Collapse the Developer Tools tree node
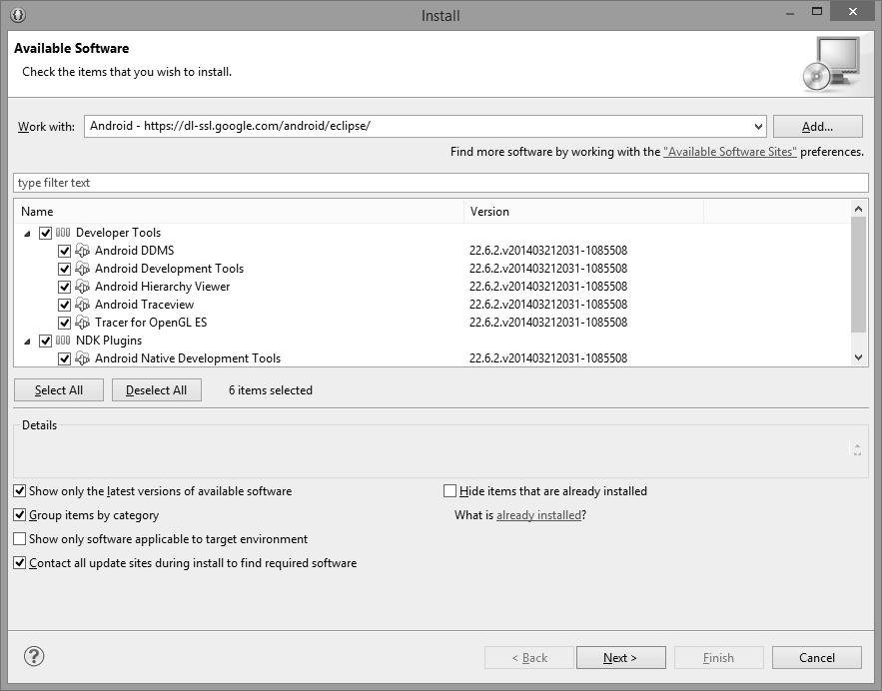The height and width of the screenshot is (691, 882). (x=27, y=234)
